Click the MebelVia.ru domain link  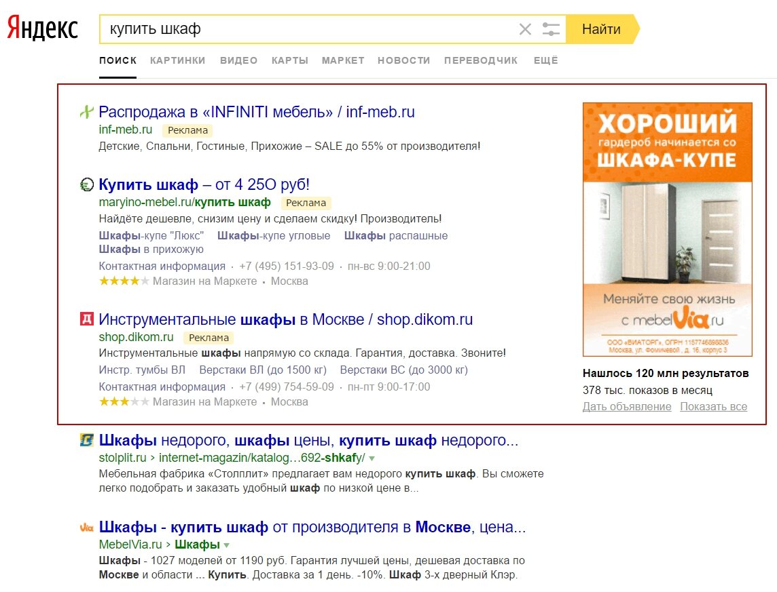130,545
